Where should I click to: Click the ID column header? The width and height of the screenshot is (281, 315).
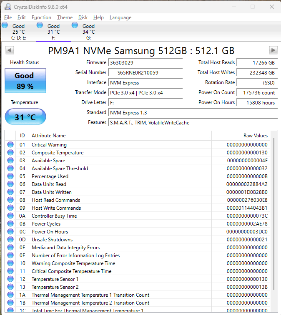(x=23, y=136)
